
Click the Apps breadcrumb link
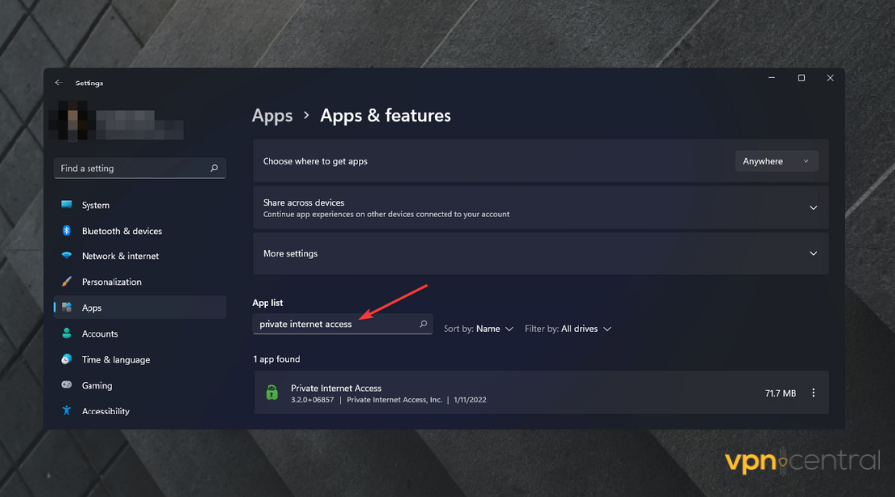tap(271, 116)
